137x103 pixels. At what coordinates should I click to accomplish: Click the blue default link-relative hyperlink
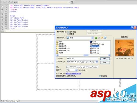73,74
